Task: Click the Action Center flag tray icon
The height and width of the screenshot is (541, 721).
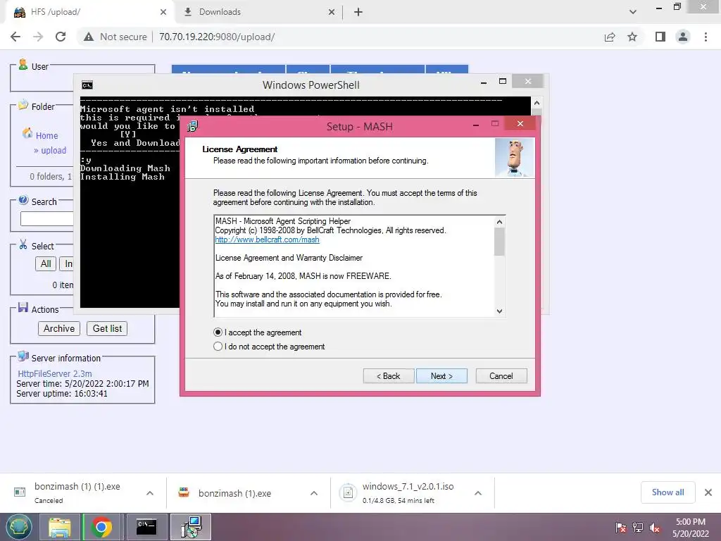Action: 620,528
